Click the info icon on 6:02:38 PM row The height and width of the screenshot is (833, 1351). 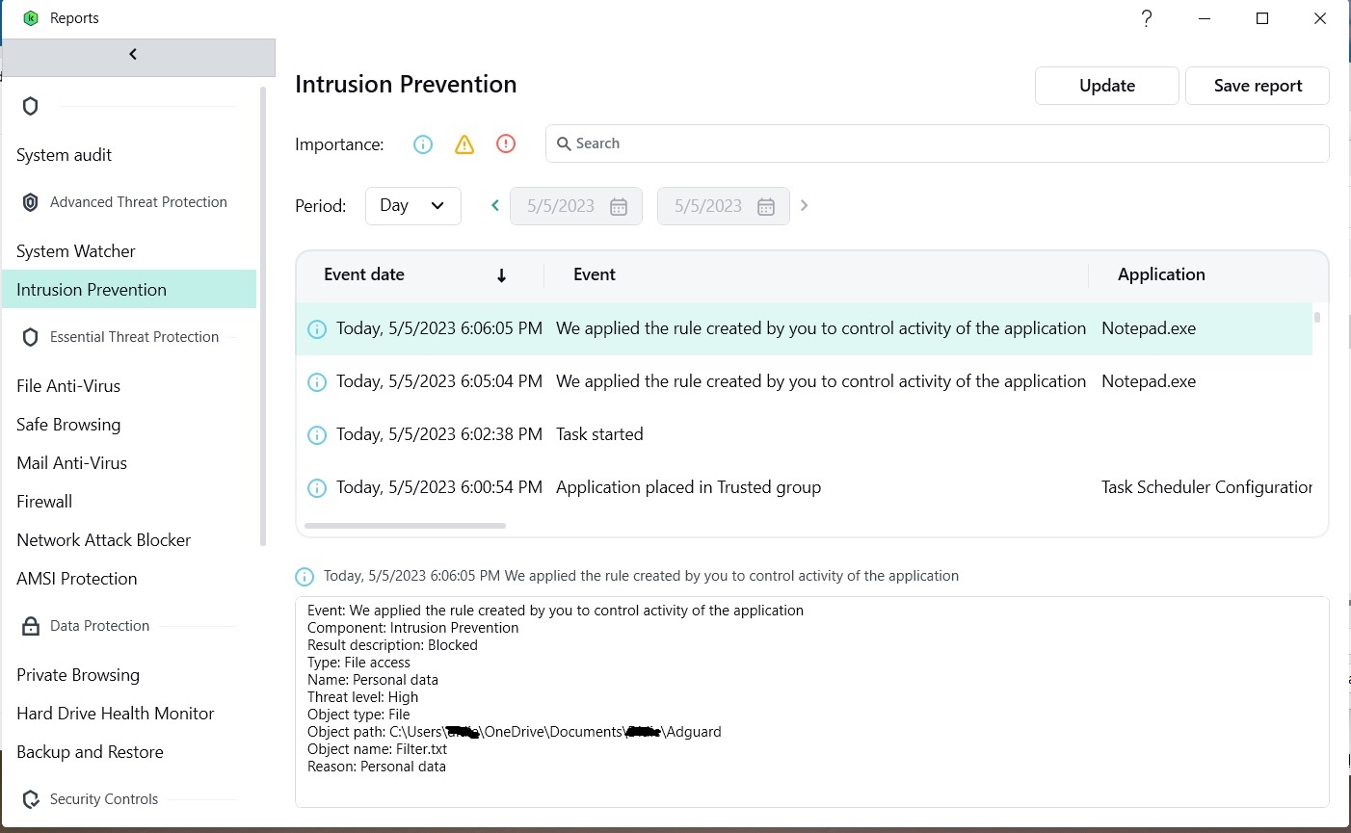(x=316, y=435)
